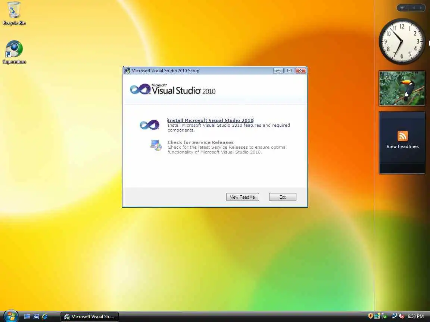Click the 6:53 PM taskbar clock
430x322 pixels.
coord(415,316)
